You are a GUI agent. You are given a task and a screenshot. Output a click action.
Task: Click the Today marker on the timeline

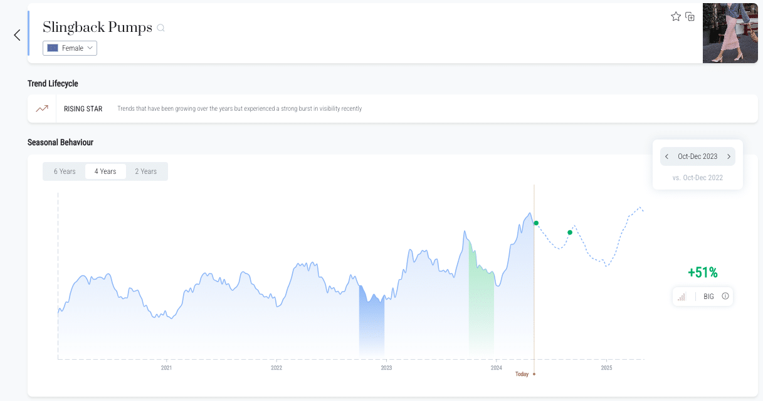coord(522,374)
